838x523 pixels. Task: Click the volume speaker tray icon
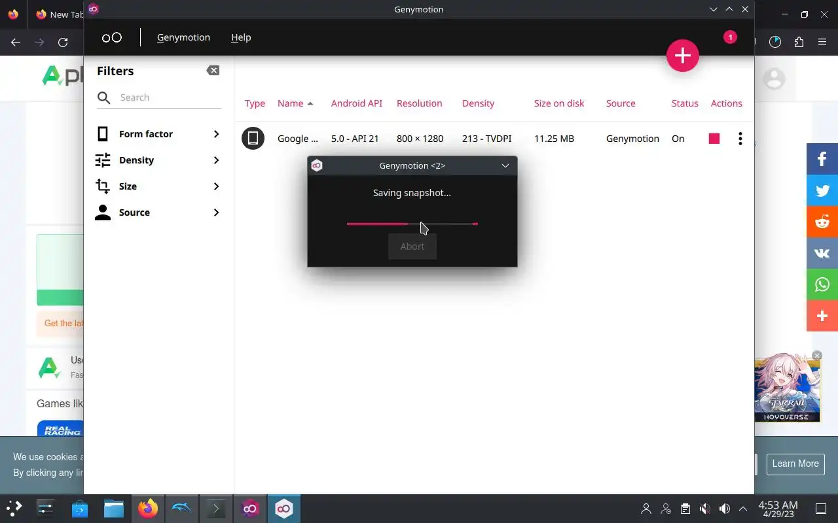tap(724, 509)
